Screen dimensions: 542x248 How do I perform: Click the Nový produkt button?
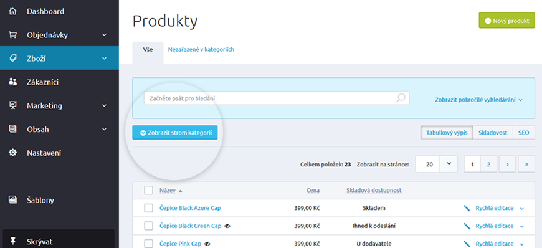point(506,21)
